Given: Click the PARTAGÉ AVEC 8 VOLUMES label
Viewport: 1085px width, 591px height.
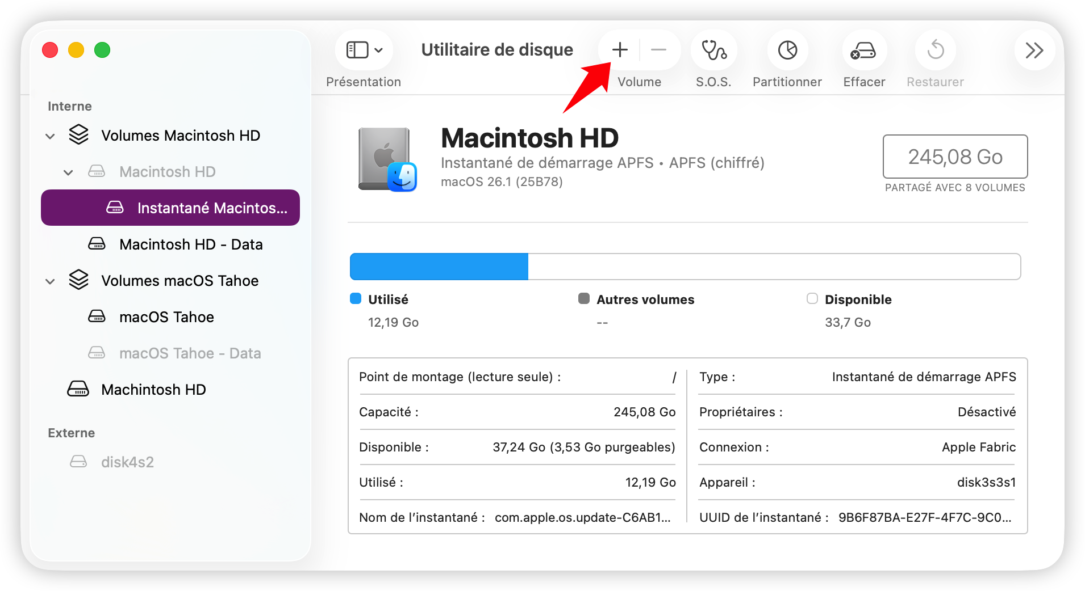Looking at the screenshot, I should [x=955, y=188].
